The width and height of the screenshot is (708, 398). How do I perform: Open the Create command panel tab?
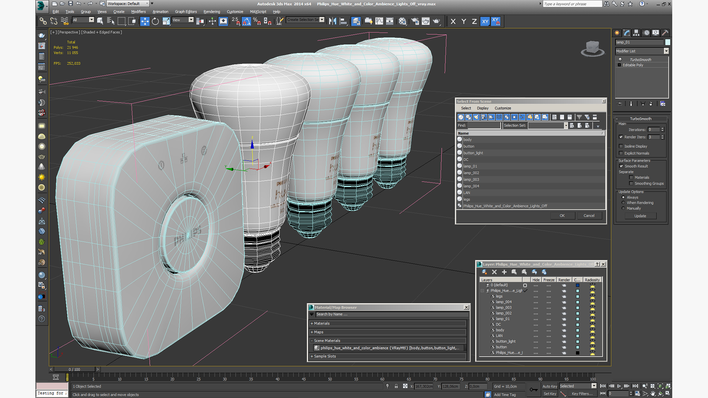[x=617, y=33]
